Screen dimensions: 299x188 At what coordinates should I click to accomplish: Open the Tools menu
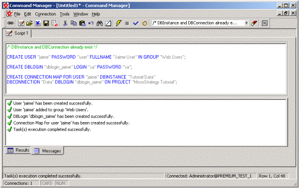[65, 14]
